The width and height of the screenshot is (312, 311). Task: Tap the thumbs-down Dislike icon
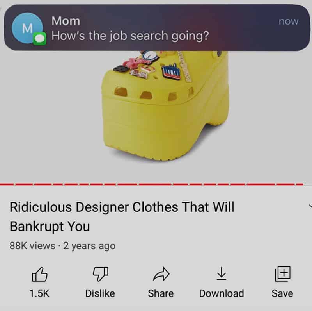[101, 274]
